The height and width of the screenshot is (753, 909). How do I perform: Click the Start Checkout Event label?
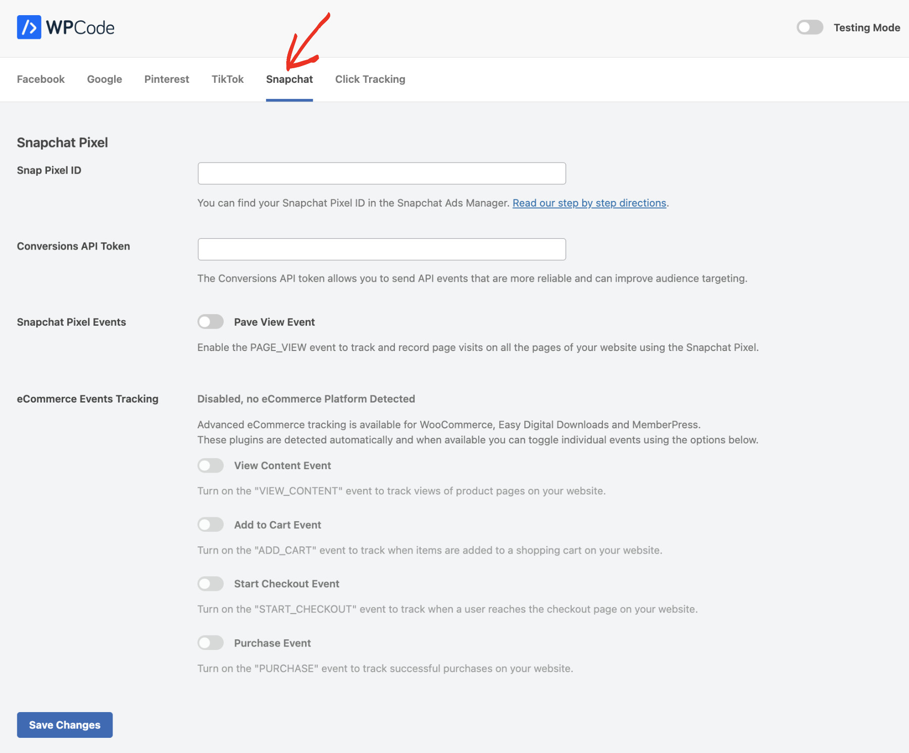point(286,584)
